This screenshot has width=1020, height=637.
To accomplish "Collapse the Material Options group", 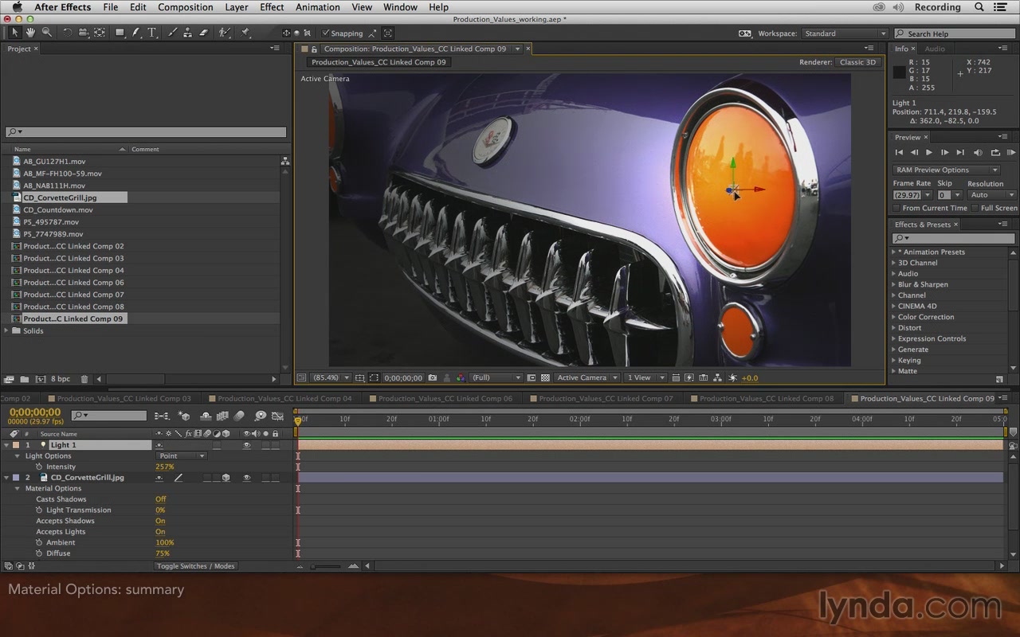I will [x=18, y=489].
